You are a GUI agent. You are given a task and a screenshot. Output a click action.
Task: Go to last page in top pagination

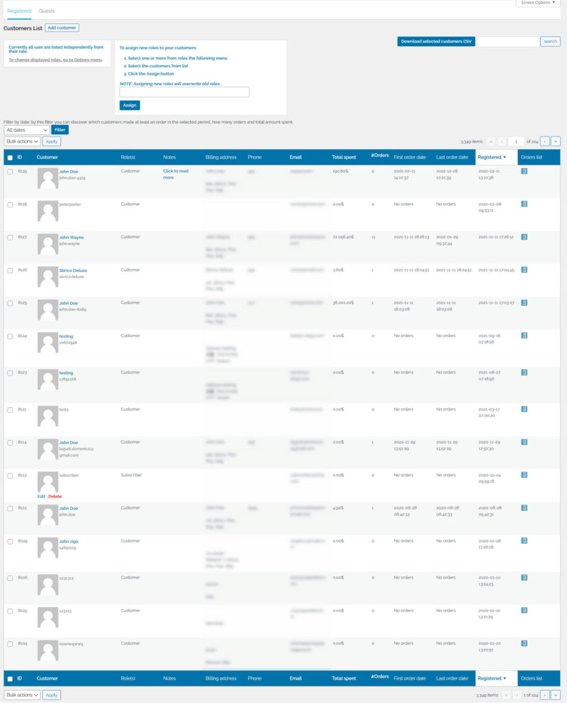[x=555, y=141]
